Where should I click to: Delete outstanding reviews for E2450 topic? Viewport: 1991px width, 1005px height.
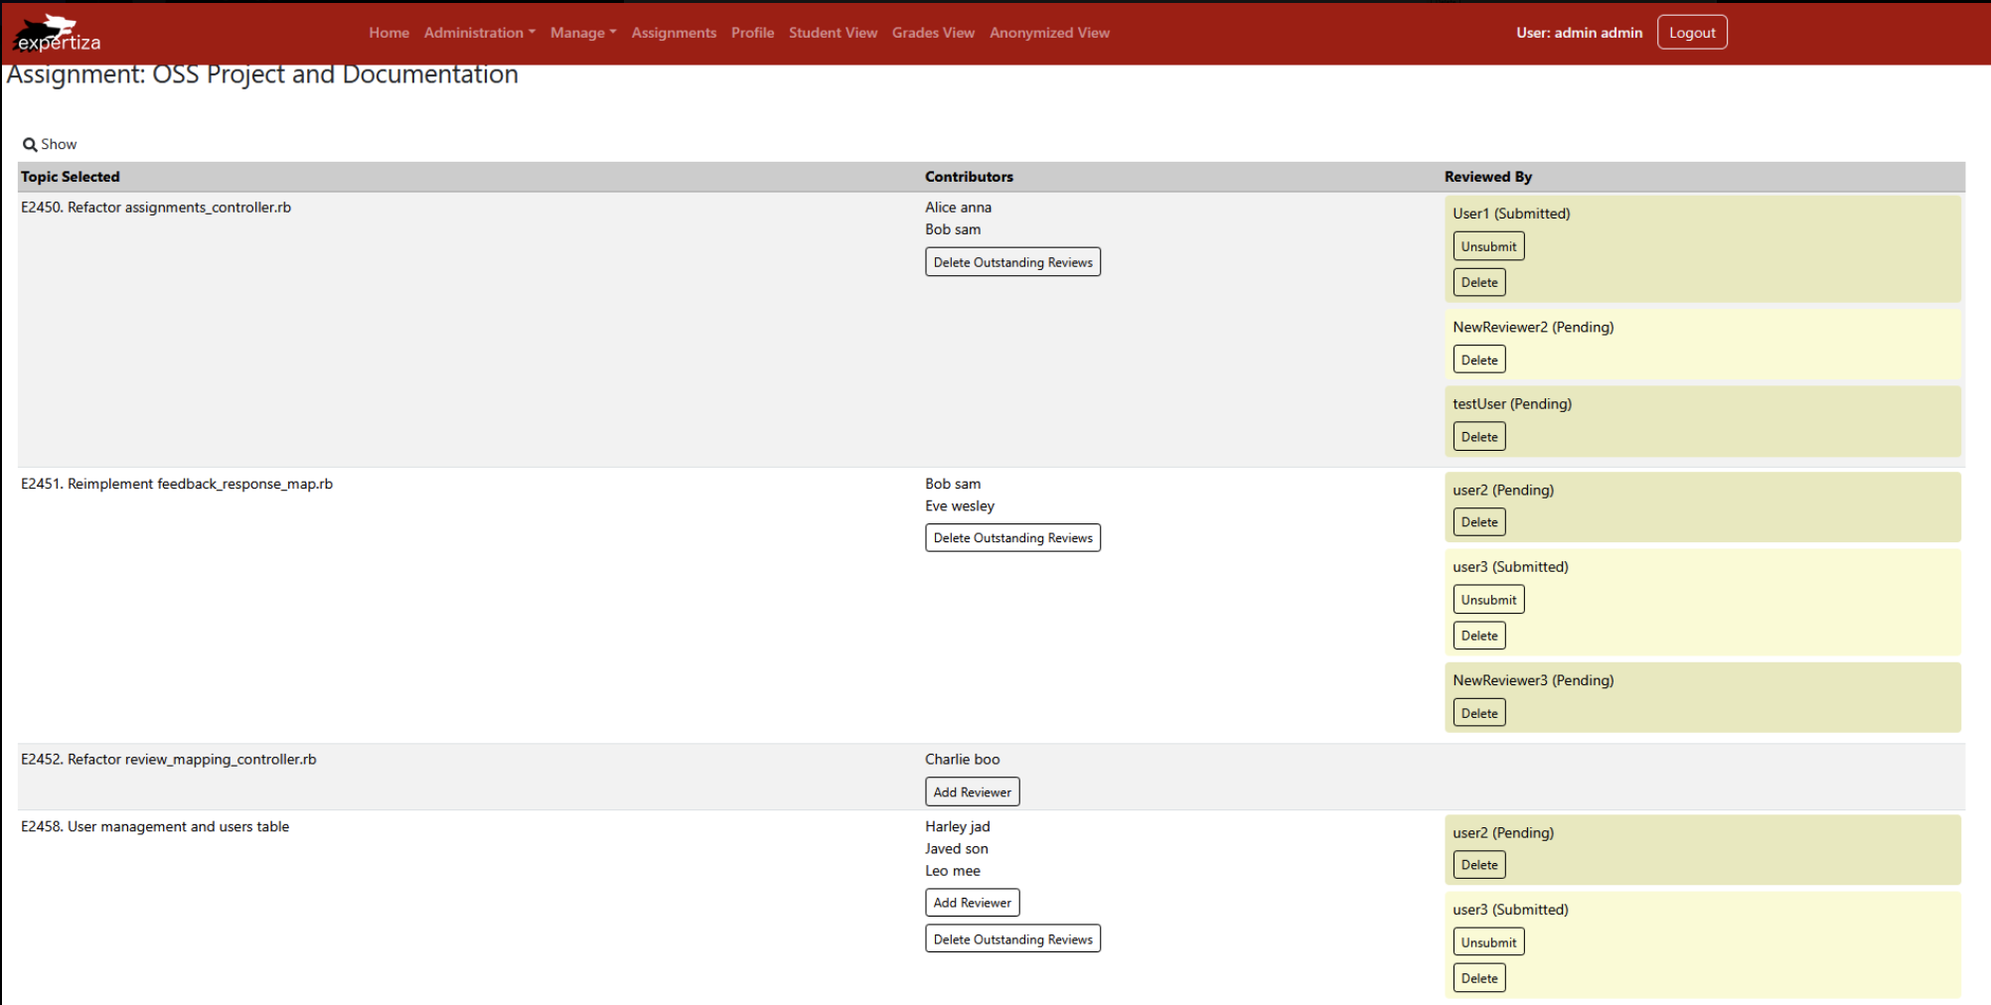click(x=1012, y=262)
